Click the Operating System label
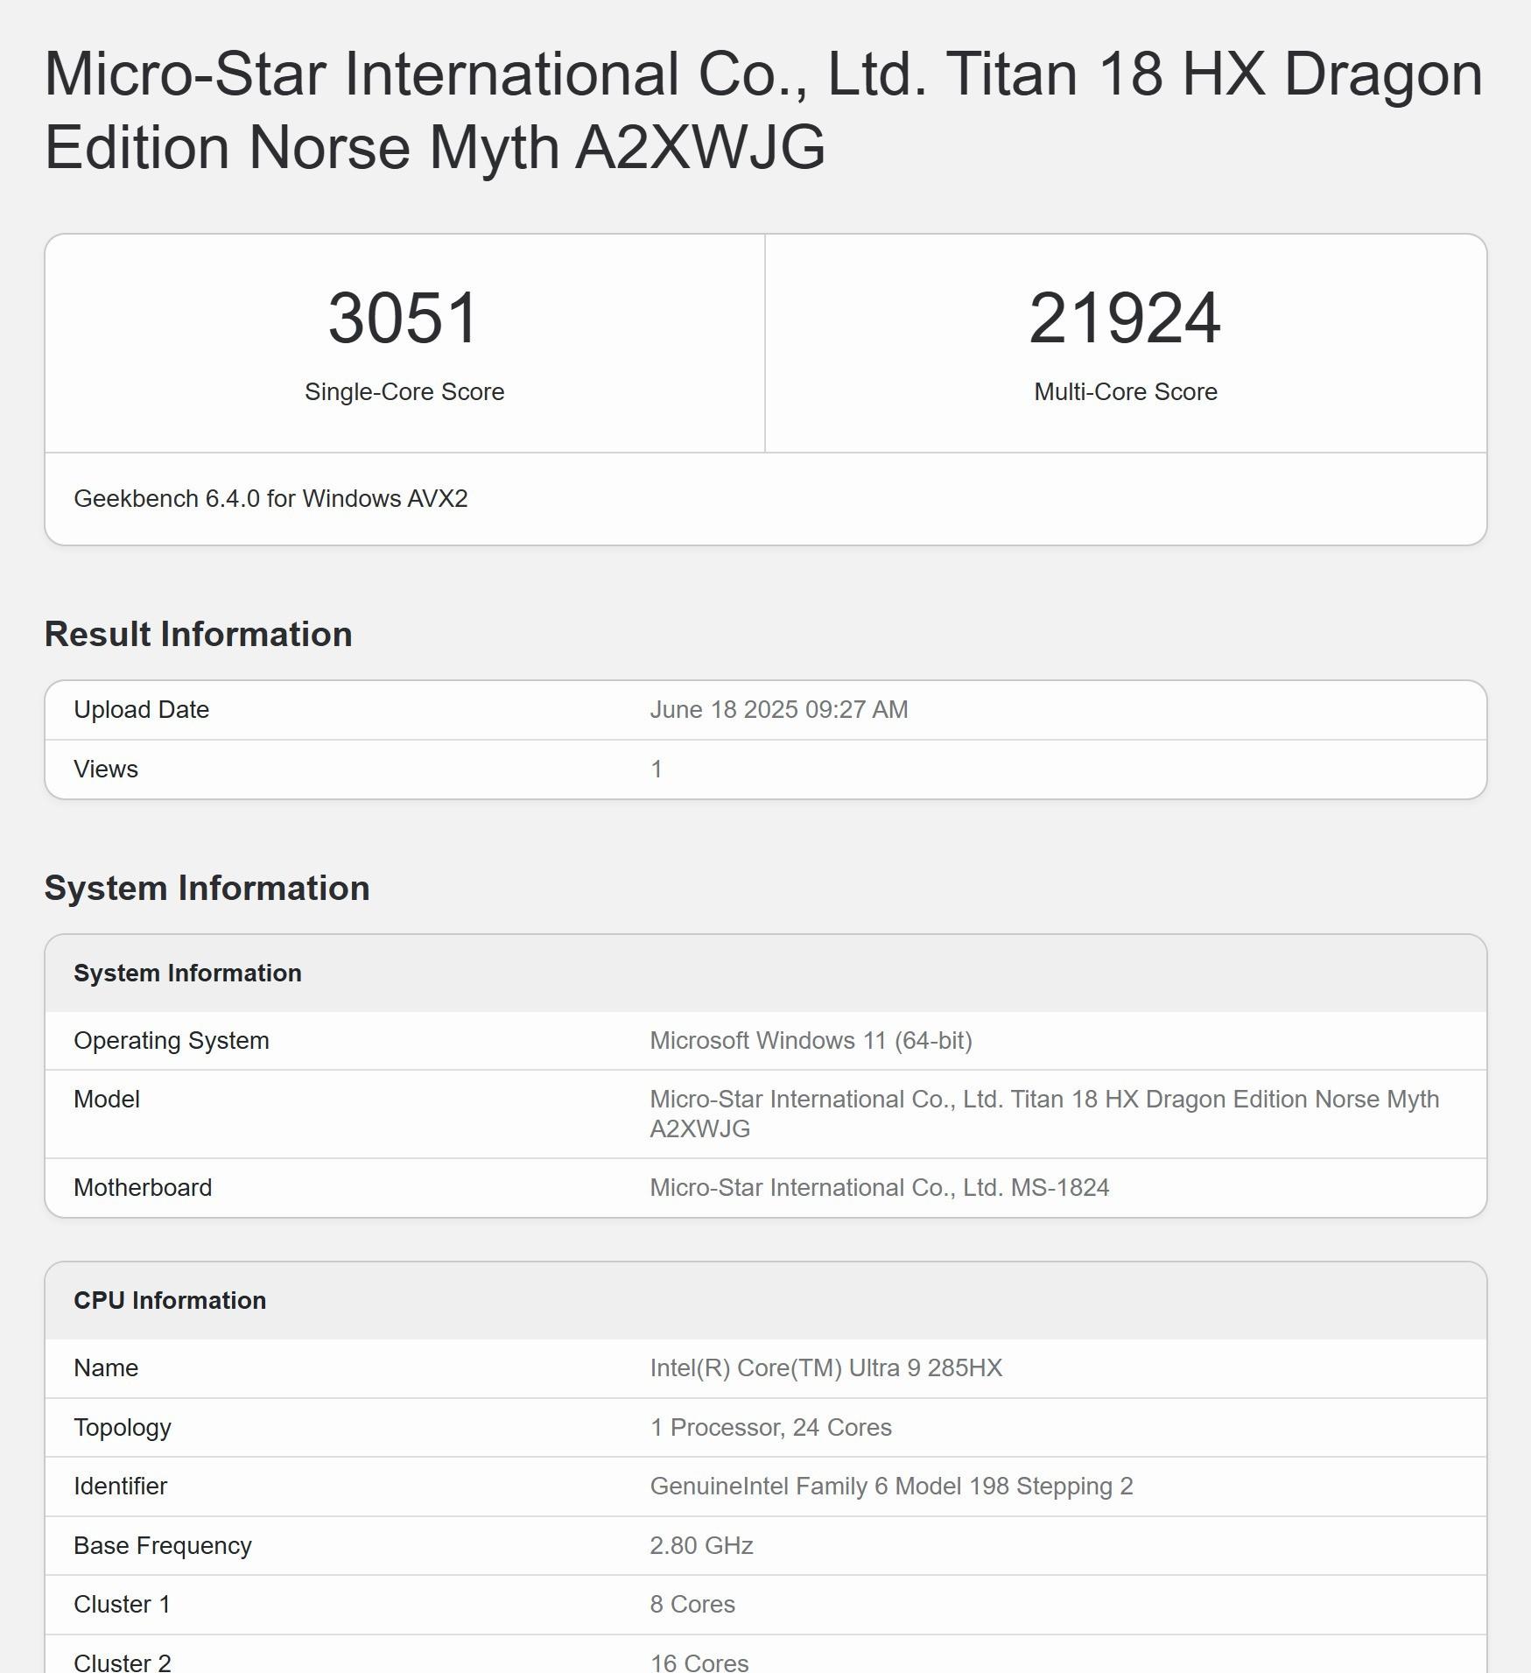The image size is (1531, 1673). (x=172, y=1041)
